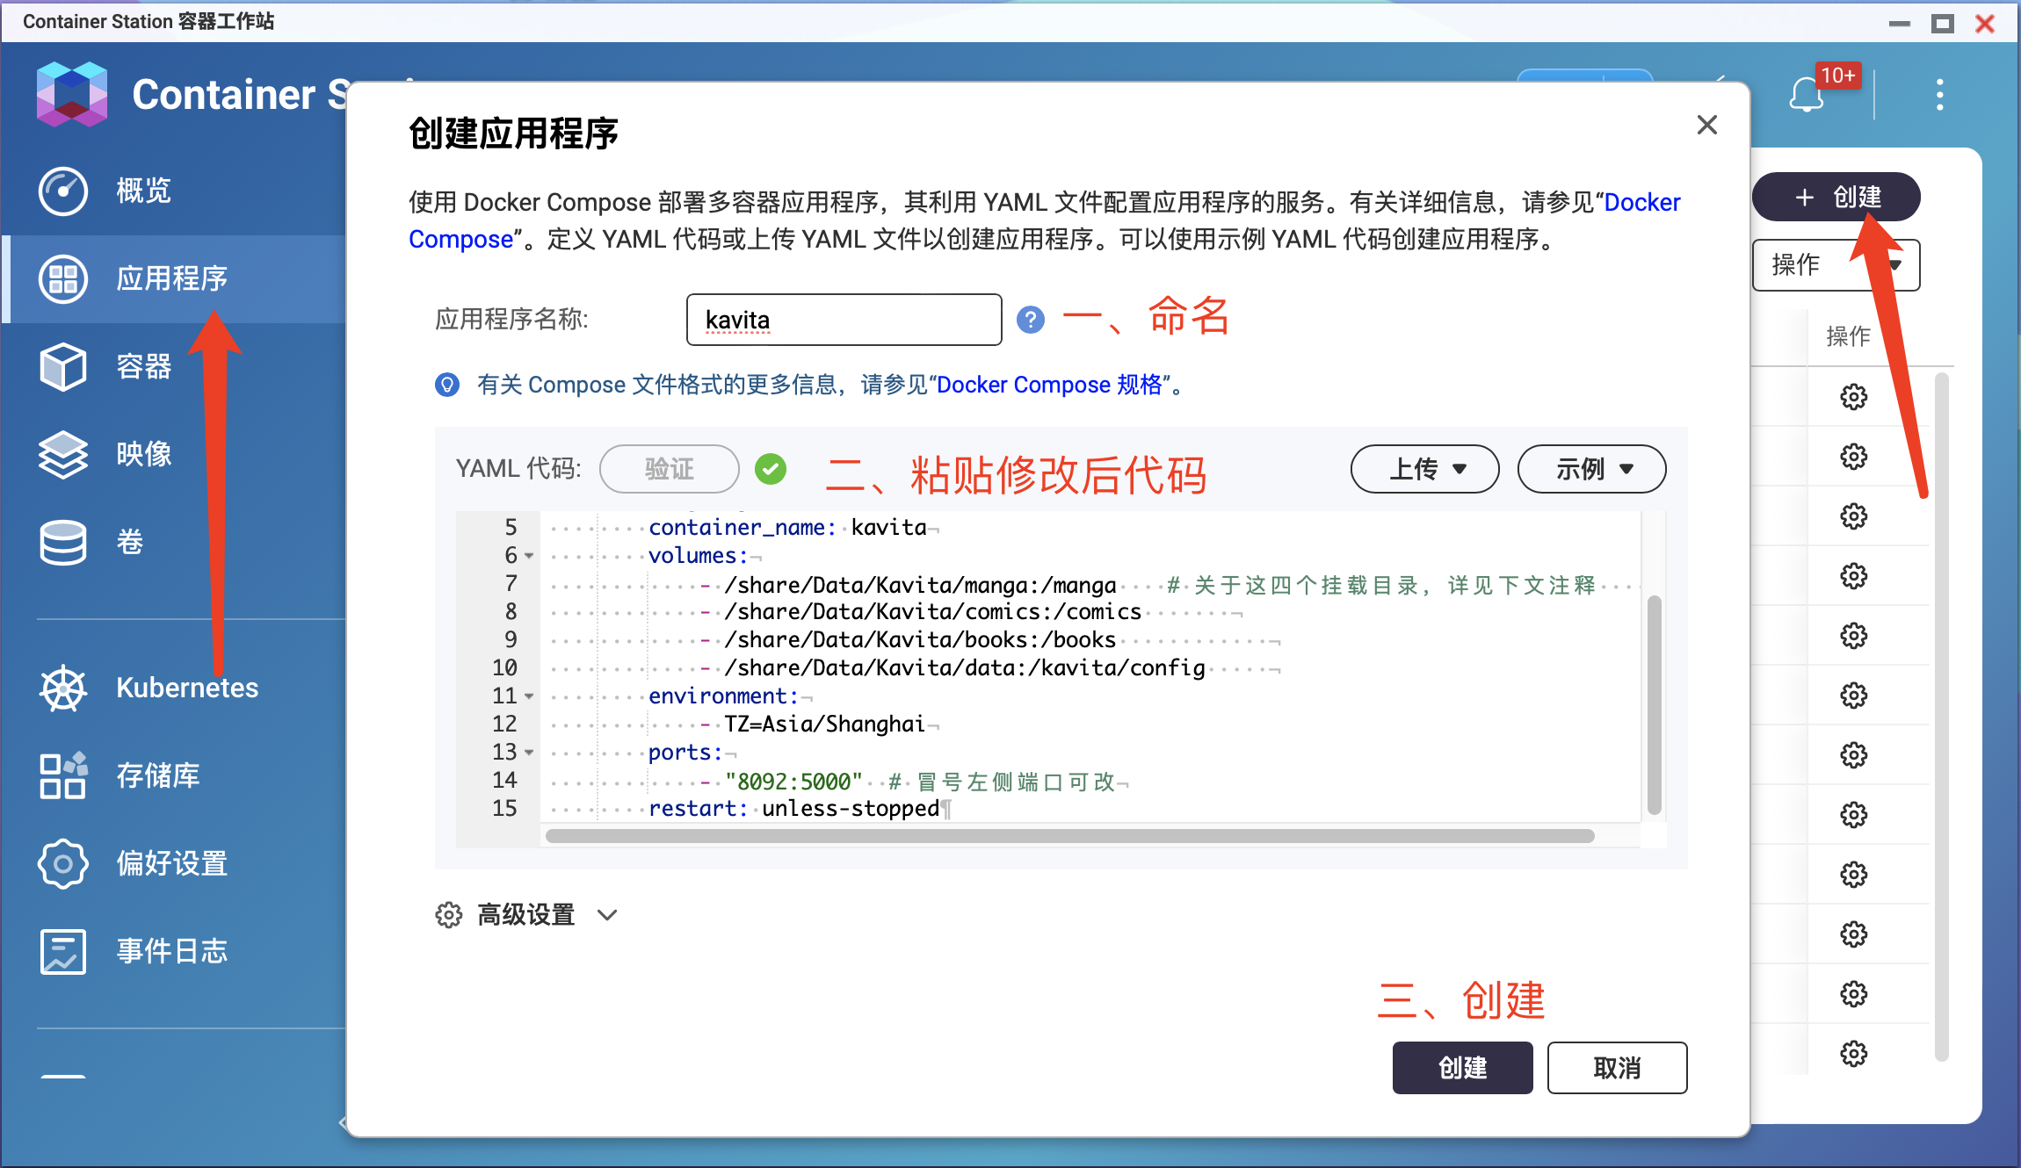Click the 容器 cube icon

tap(63, 366)
